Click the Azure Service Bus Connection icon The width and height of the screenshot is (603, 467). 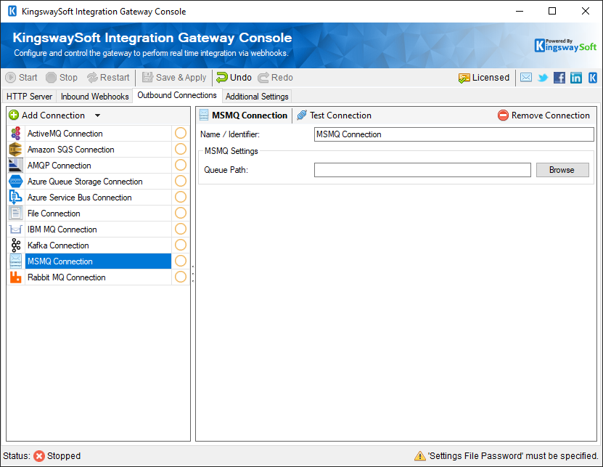16,198
